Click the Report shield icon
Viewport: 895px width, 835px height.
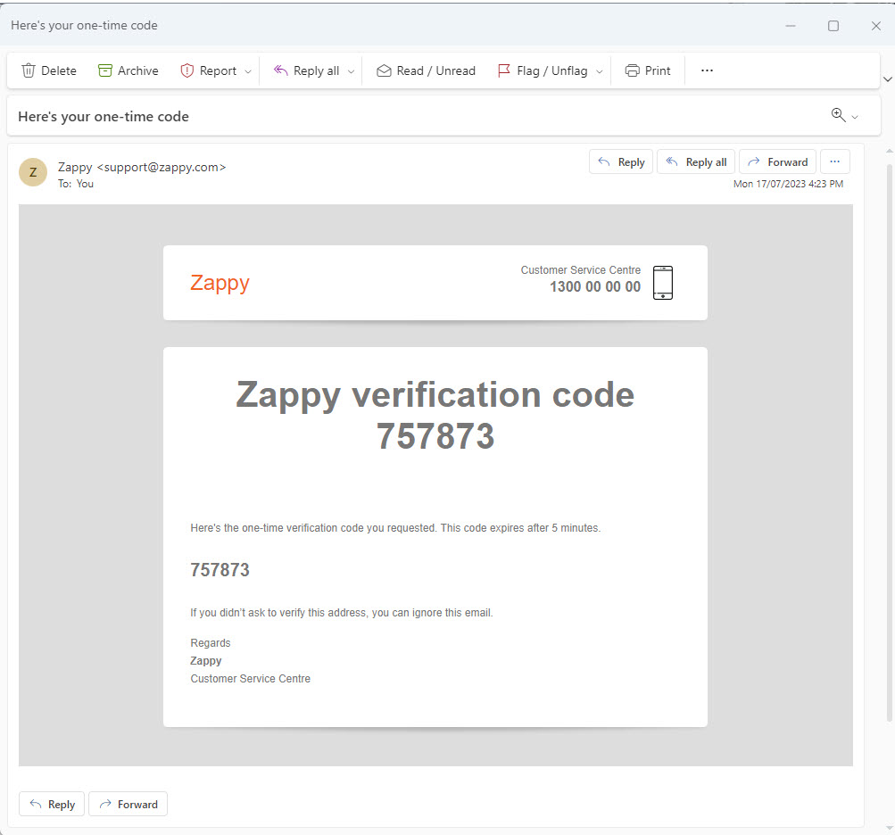(187, 71)
